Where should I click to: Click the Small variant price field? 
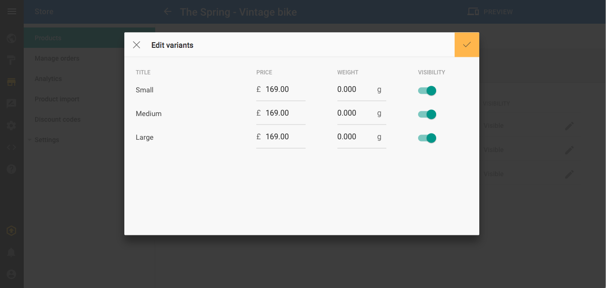click(281, 90)
